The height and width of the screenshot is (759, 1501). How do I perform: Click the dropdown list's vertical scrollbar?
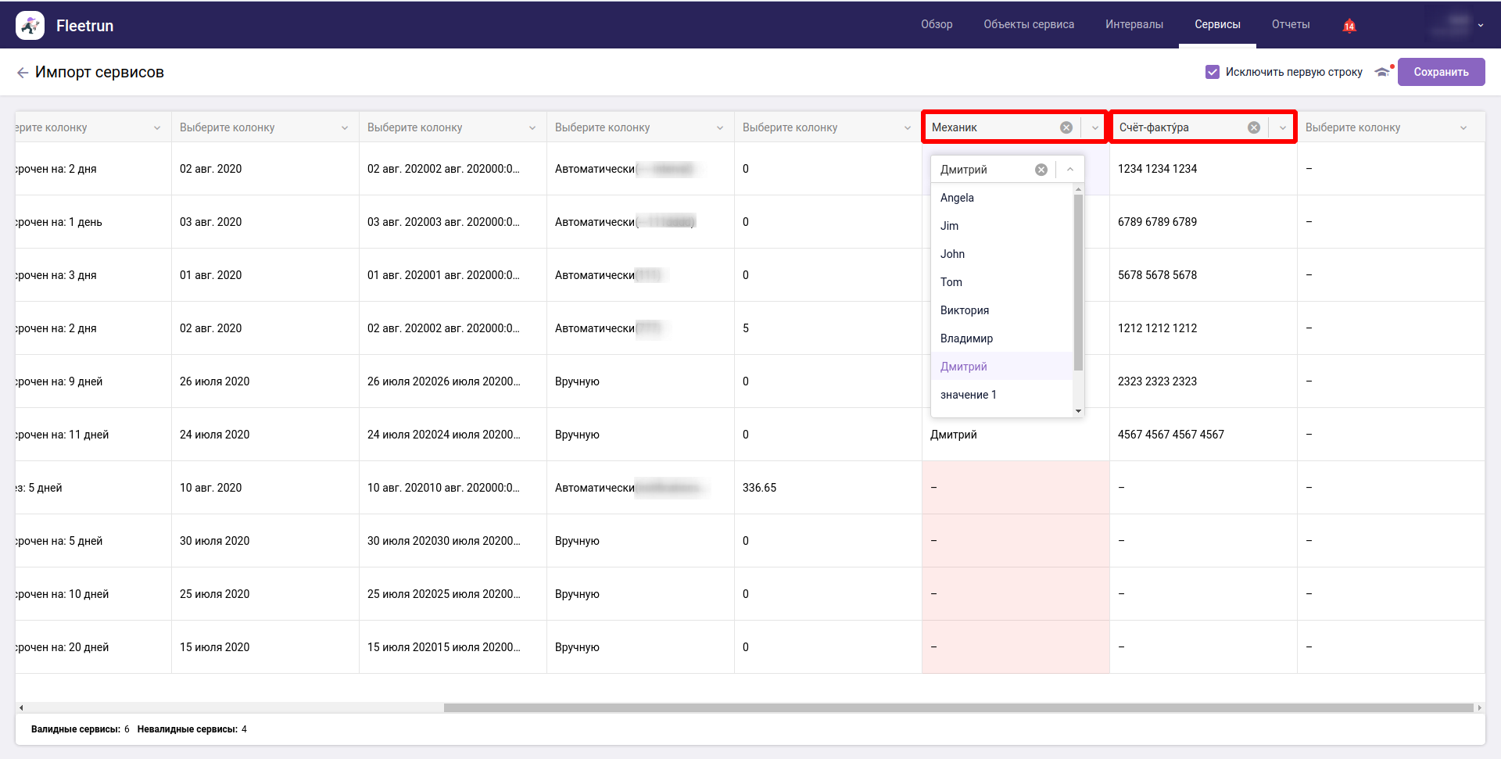(x=1078, y=281)
